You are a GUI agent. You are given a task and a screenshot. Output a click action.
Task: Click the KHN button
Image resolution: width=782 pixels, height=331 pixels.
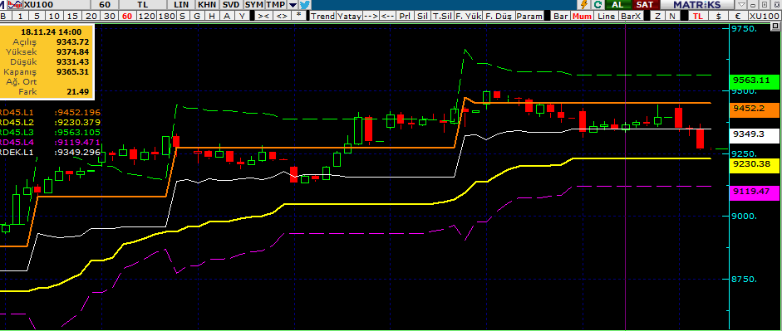tap(207, 4)
